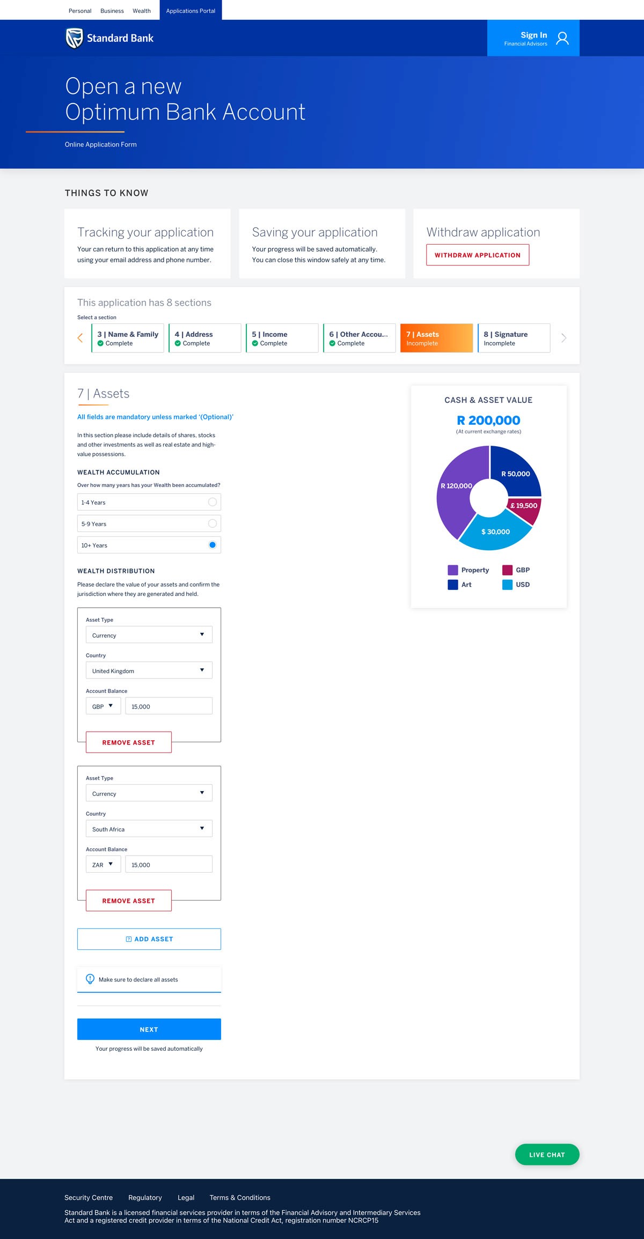
Task: Select the Applications Portal tab
Action: (x=191, y=10)
